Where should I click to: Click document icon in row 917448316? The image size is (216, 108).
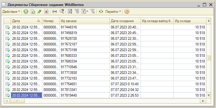[7, 27]
